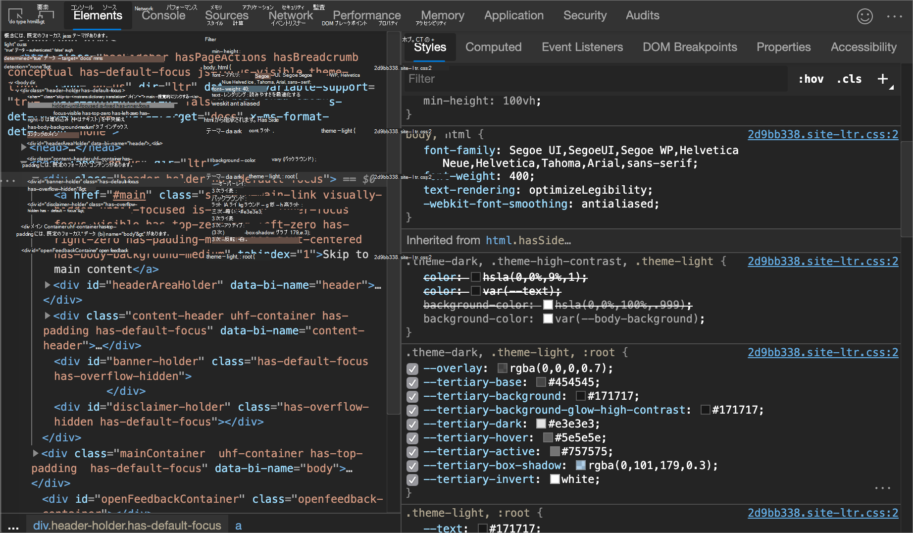Open the Security tab
Viewport: 913px width, 533px height.
click(x=585, y=15)
